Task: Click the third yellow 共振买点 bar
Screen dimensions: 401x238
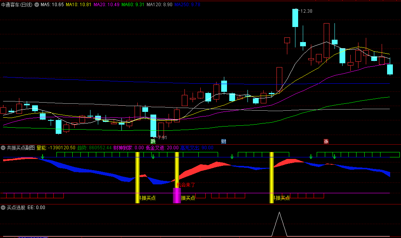Action: [271, 177]
